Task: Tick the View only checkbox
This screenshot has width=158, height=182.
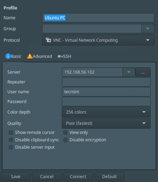Action: pyautogui.click(x=65, y=133)
